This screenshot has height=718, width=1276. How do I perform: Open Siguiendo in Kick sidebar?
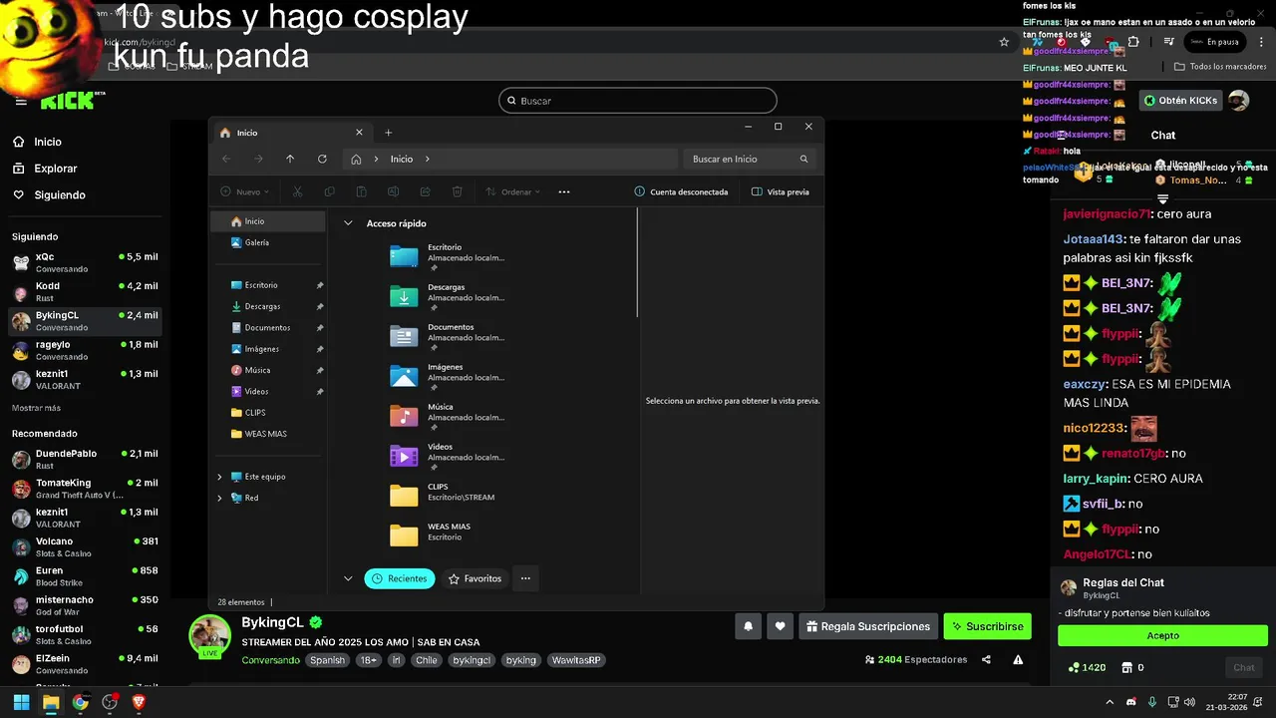(x=49, y=195)
